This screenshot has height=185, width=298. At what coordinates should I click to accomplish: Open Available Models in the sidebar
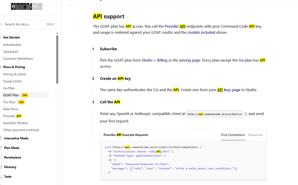click(16, 123)
